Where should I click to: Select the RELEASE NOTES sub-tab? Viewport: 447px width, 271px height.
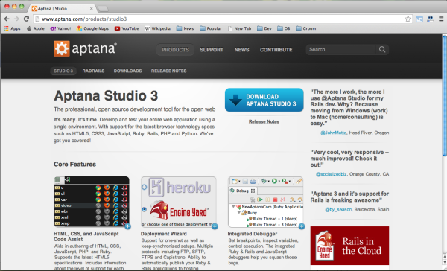169,71
